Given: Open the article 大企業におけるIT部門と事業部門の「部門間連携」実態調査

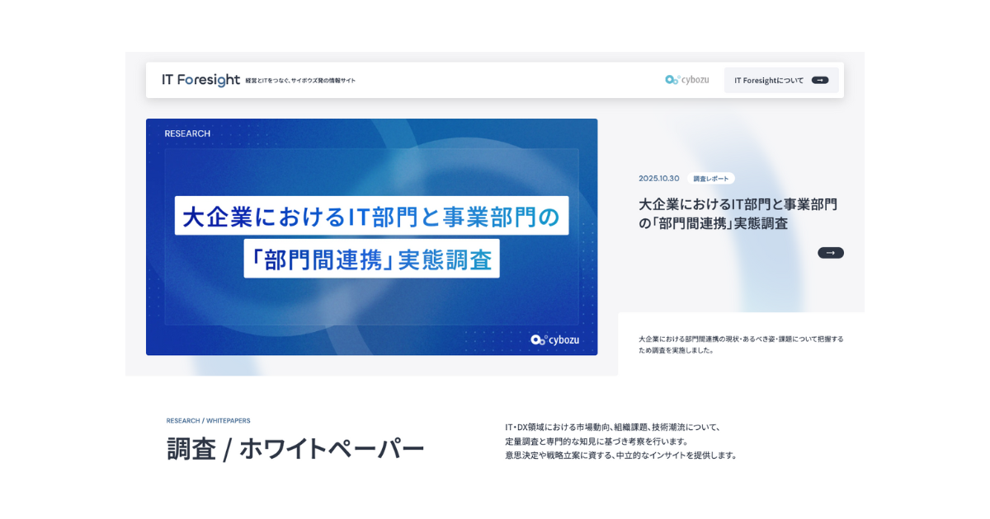Looking at the screenshot, I should pyautogui.click(x=738, y=213).
